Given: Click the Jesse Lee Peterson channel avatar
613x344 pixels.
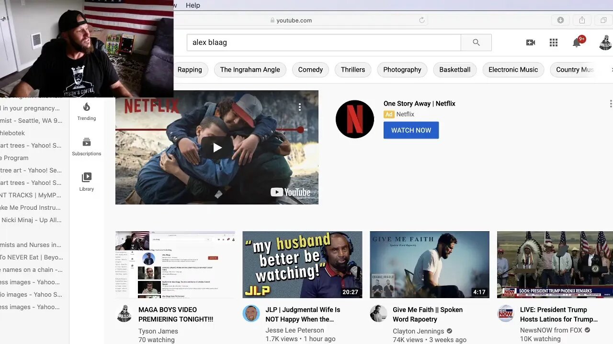Looking at the screenshot, I should click(251, 313).
